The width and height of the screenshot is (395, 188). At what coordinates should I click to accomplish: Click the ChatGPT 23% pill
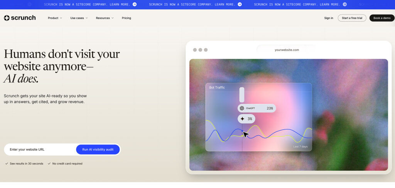(x=257, y=108)
